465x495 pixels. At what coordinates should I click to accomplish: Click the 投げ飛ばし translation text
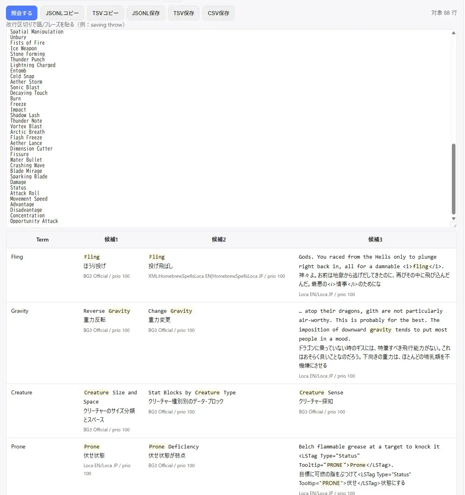pyautogui.click(x=161, y=266)
